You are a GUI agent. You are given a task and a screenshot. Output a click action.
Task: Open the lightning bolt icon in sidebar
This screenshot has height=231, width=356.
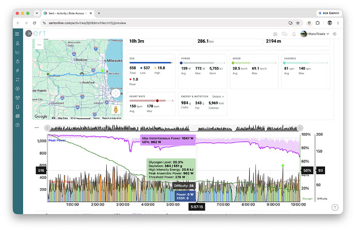[18, 71]
